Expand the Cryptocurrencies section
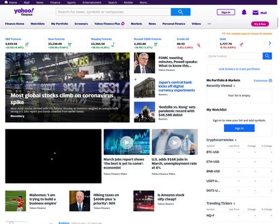The width and height of the screenshot is (280, 224). click(222, 140)
